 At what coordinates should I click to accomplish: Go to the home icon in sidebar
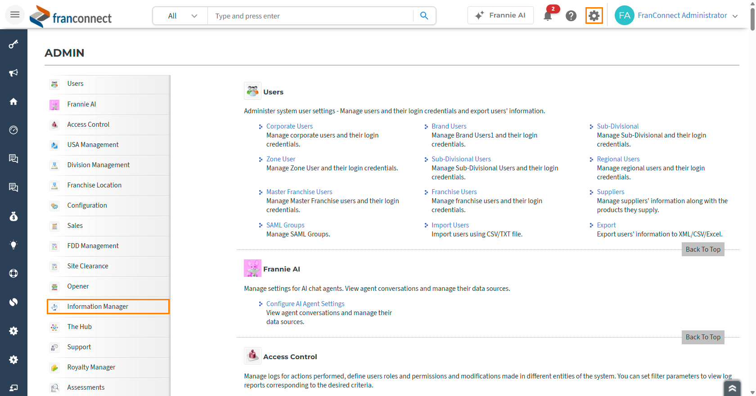[13, 101]
